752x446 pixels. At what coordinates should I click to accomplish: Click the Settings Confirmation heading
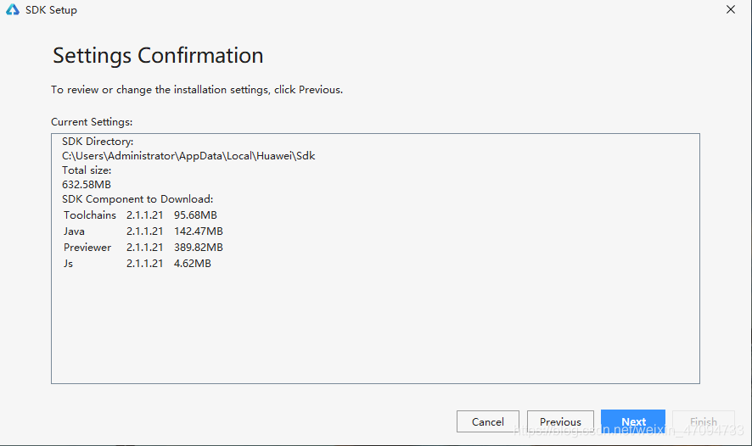pos(158,56)
